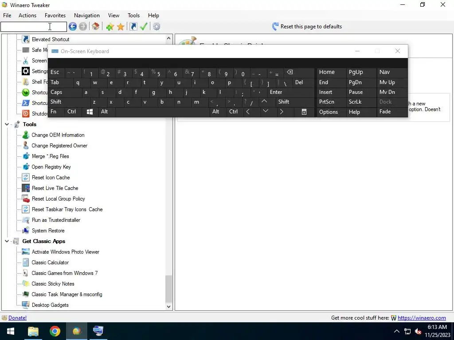The image size is (454, 340).
Task: Click the search text field
Action: [34, 27]
